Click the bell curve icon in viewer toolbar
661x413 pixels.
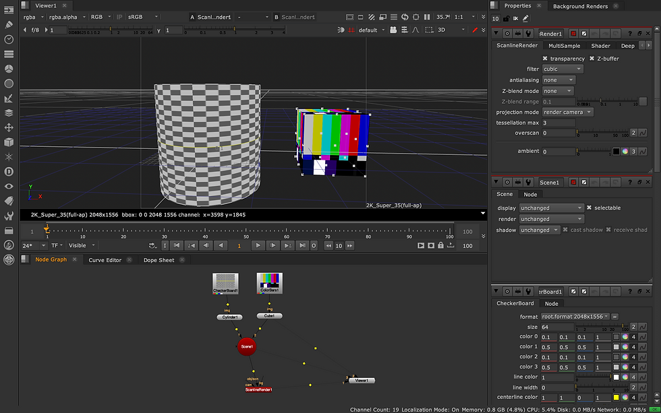415,30
